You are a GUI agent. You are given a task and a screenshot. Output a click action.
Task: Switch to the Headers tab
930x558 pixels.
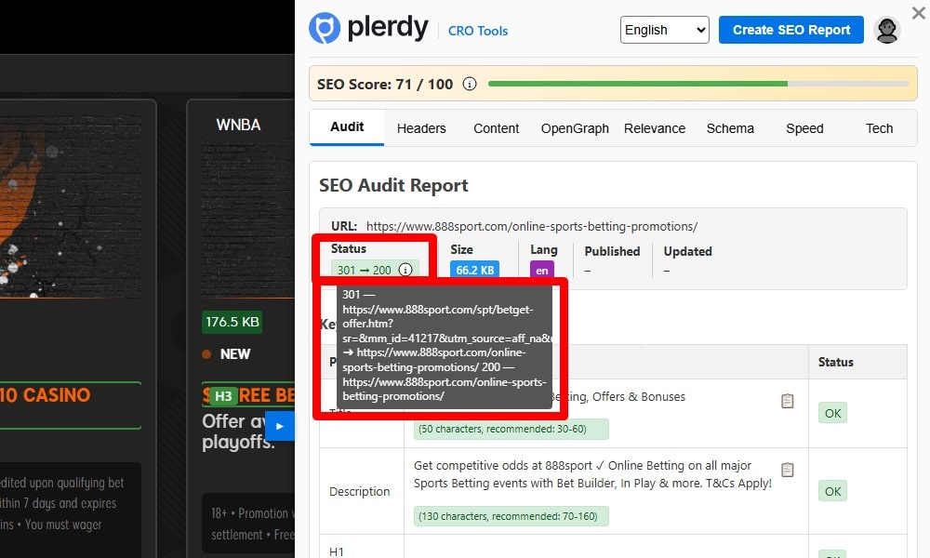pyautogui.click(x=420, y=128)
